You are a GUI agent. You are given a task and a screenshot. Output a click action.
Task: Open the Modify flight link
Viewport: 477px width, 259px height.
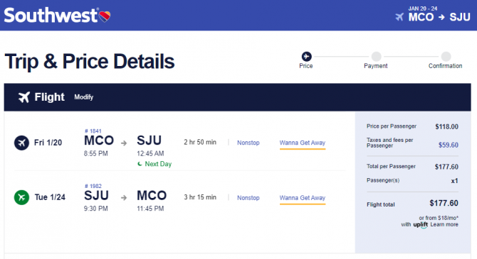coord(84,97)
